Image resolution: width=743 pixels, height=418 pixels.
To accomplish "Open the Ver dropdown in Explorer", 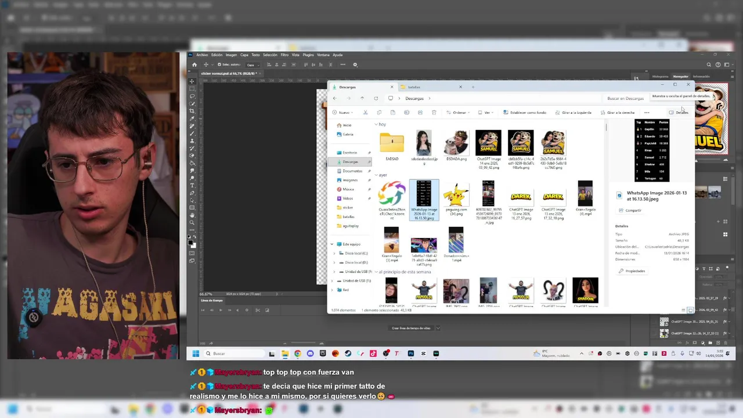I will [x=486, y=113].
